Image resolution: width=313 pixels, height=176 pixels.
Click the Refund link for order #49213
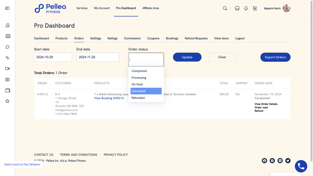259,111
